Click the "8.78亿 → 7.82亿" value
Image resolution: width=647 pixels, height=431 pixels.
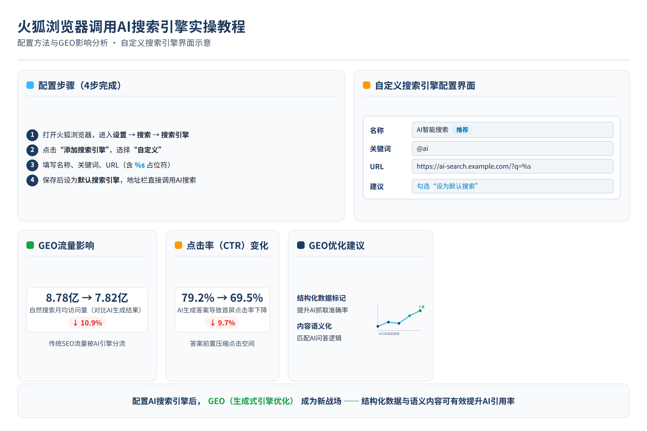(x=87, y=298)
